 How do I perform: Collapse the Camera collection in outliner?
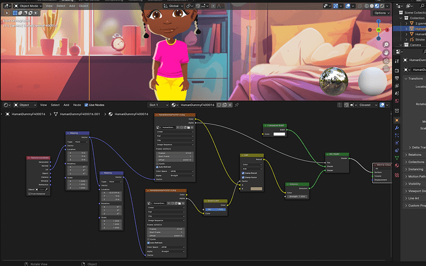(401, 45)
